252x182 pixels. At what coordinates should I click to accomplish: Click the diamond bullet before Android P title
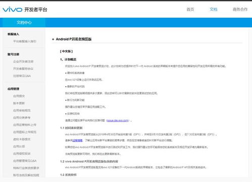[x=53, y=39]
